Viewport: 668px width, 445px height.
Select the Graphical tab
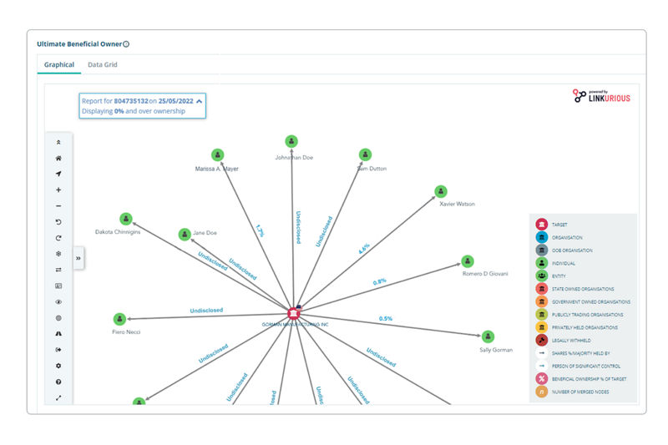[x=59, y=64]
